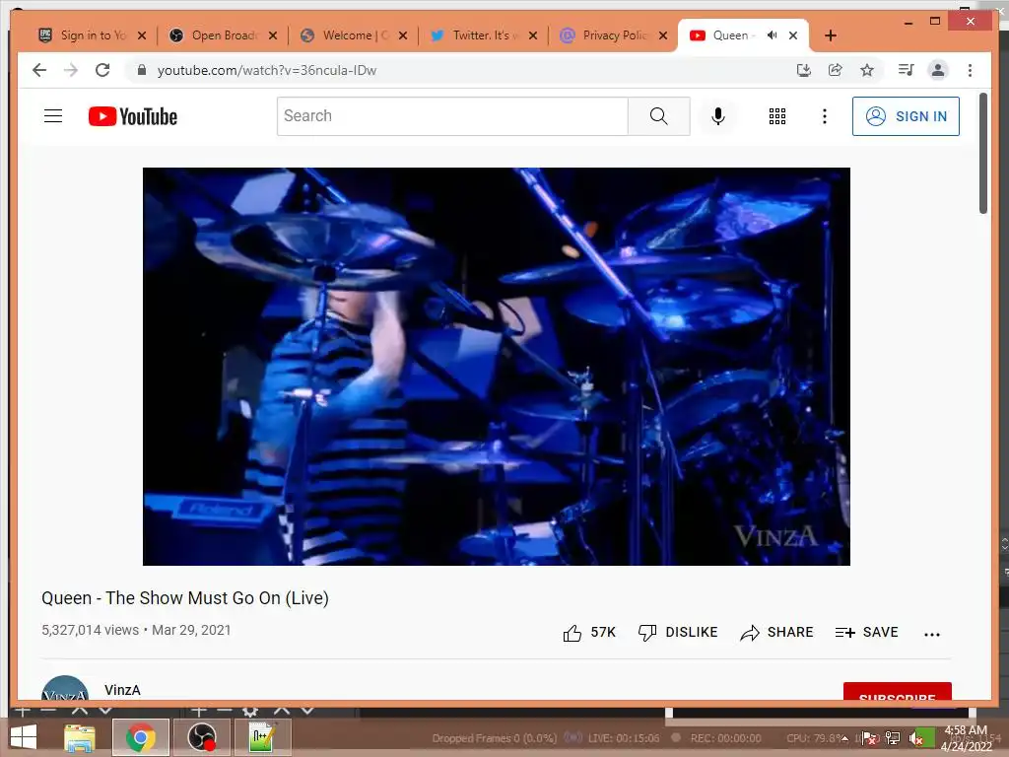Start voice search with microphone
This screenshot has height=757, width=1009.
click(x=718, y=116)
